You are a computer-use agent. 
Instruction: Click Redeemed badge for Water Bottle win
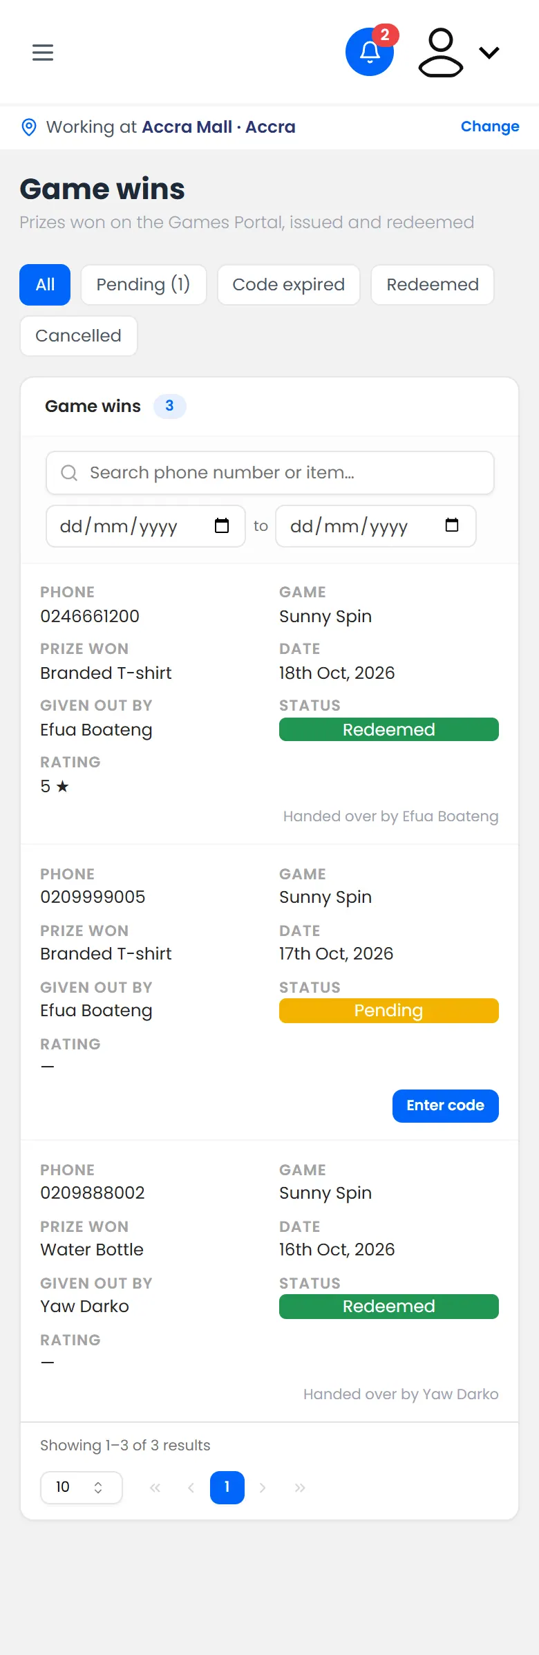(x=389, y=1307)
